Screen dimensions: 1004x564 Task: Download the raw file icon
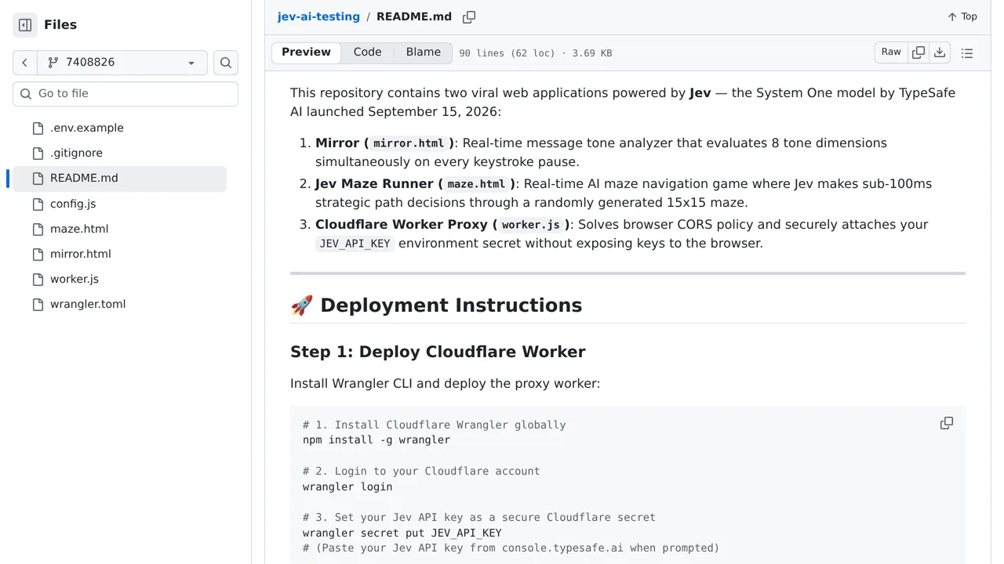(940, 52)
